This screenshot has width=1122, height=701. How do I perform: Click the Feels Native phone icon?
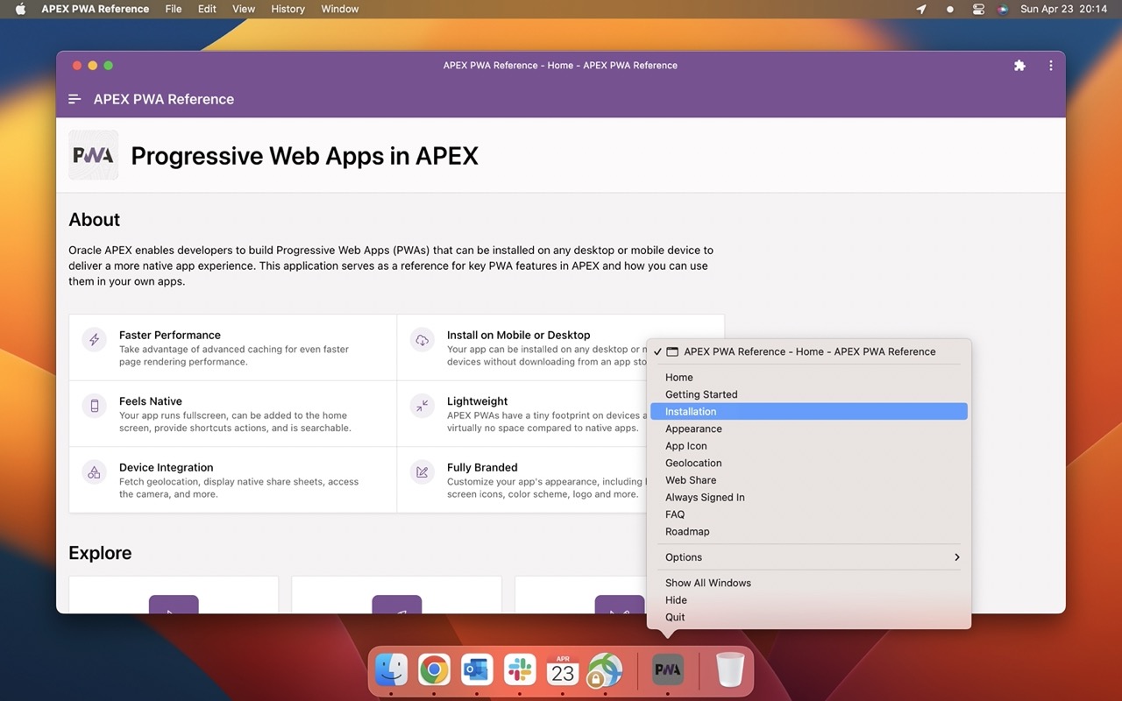(94, 406)
